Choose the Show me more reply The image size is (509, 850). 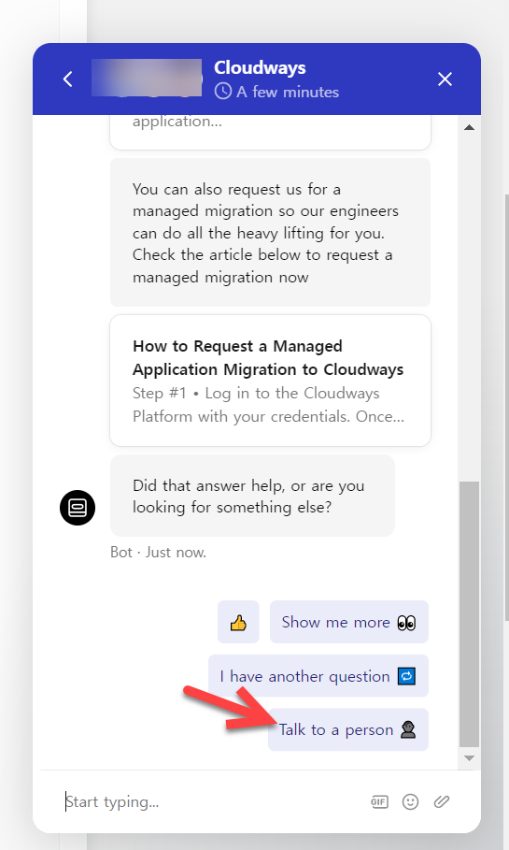point(348,622)
